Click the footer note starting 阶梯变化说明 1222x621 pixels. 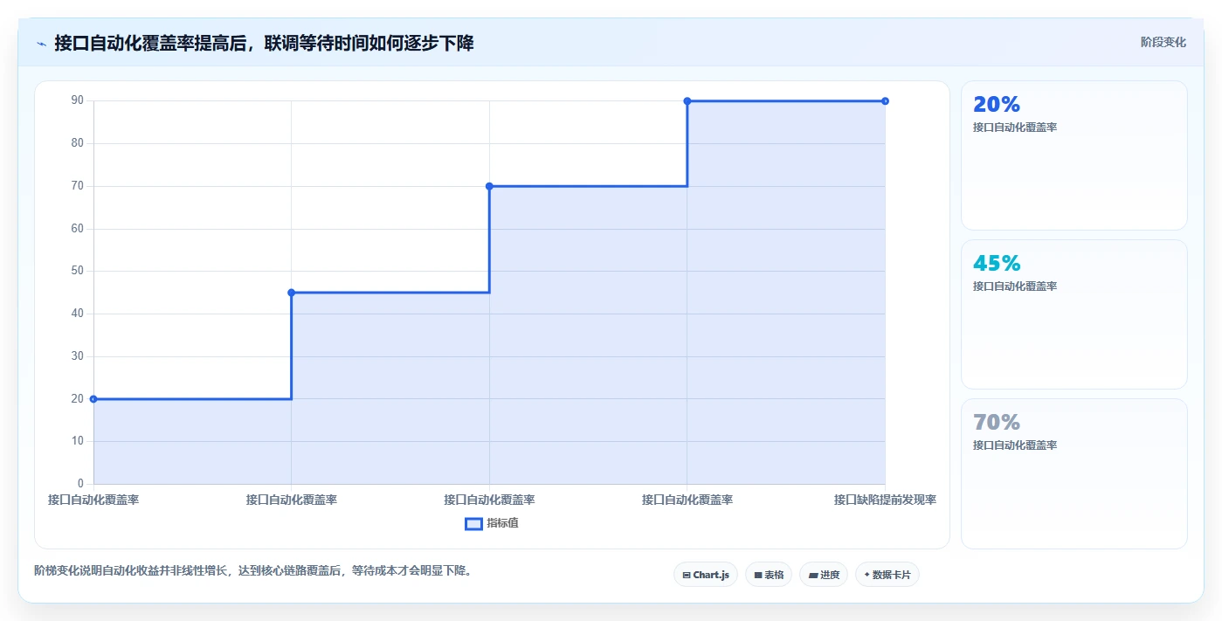point(253,571)
